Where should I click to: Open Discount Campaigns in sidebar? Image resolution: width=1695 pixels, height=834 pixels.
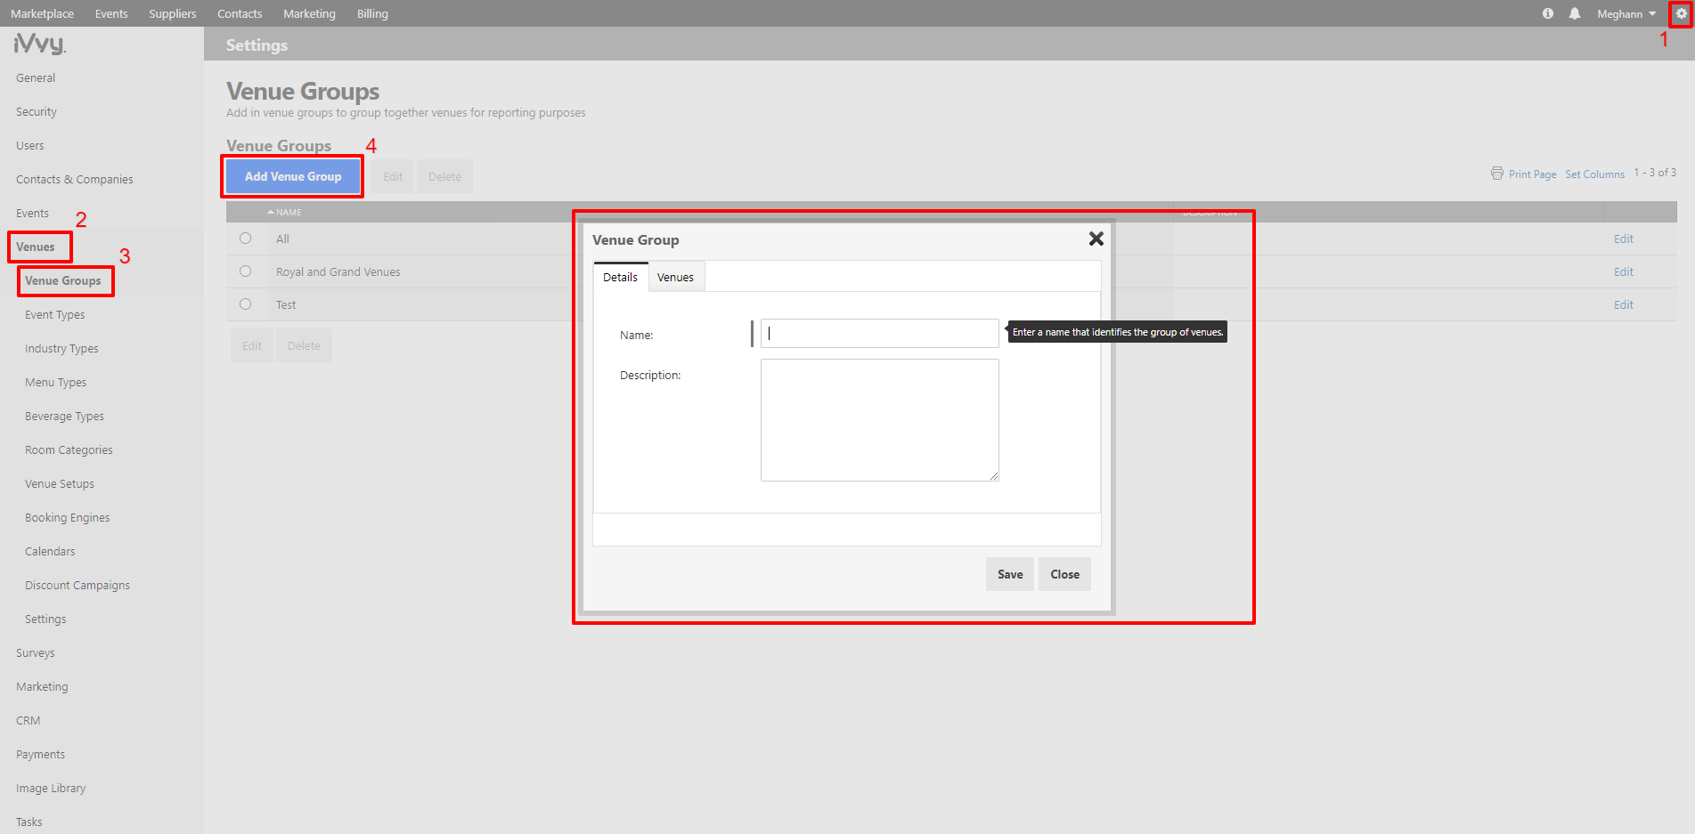pos(77,585)
